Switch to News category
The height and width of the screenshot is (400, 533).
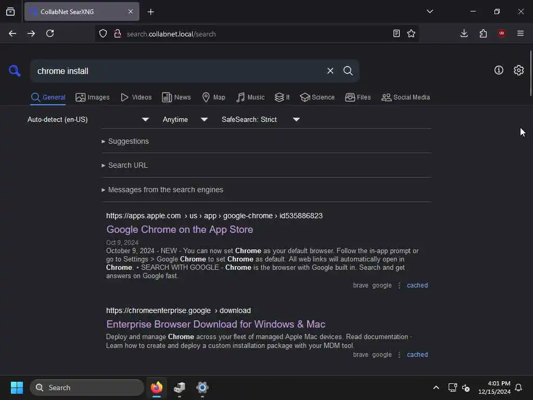click(176, 97)
